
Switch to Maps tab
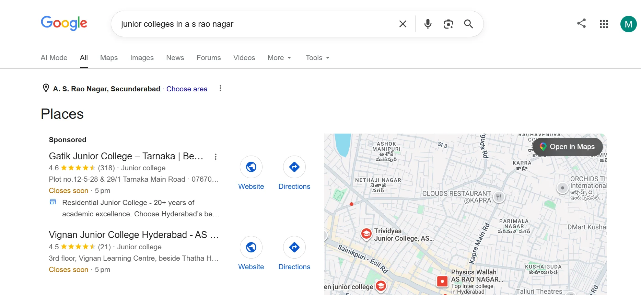coord(109,58)
